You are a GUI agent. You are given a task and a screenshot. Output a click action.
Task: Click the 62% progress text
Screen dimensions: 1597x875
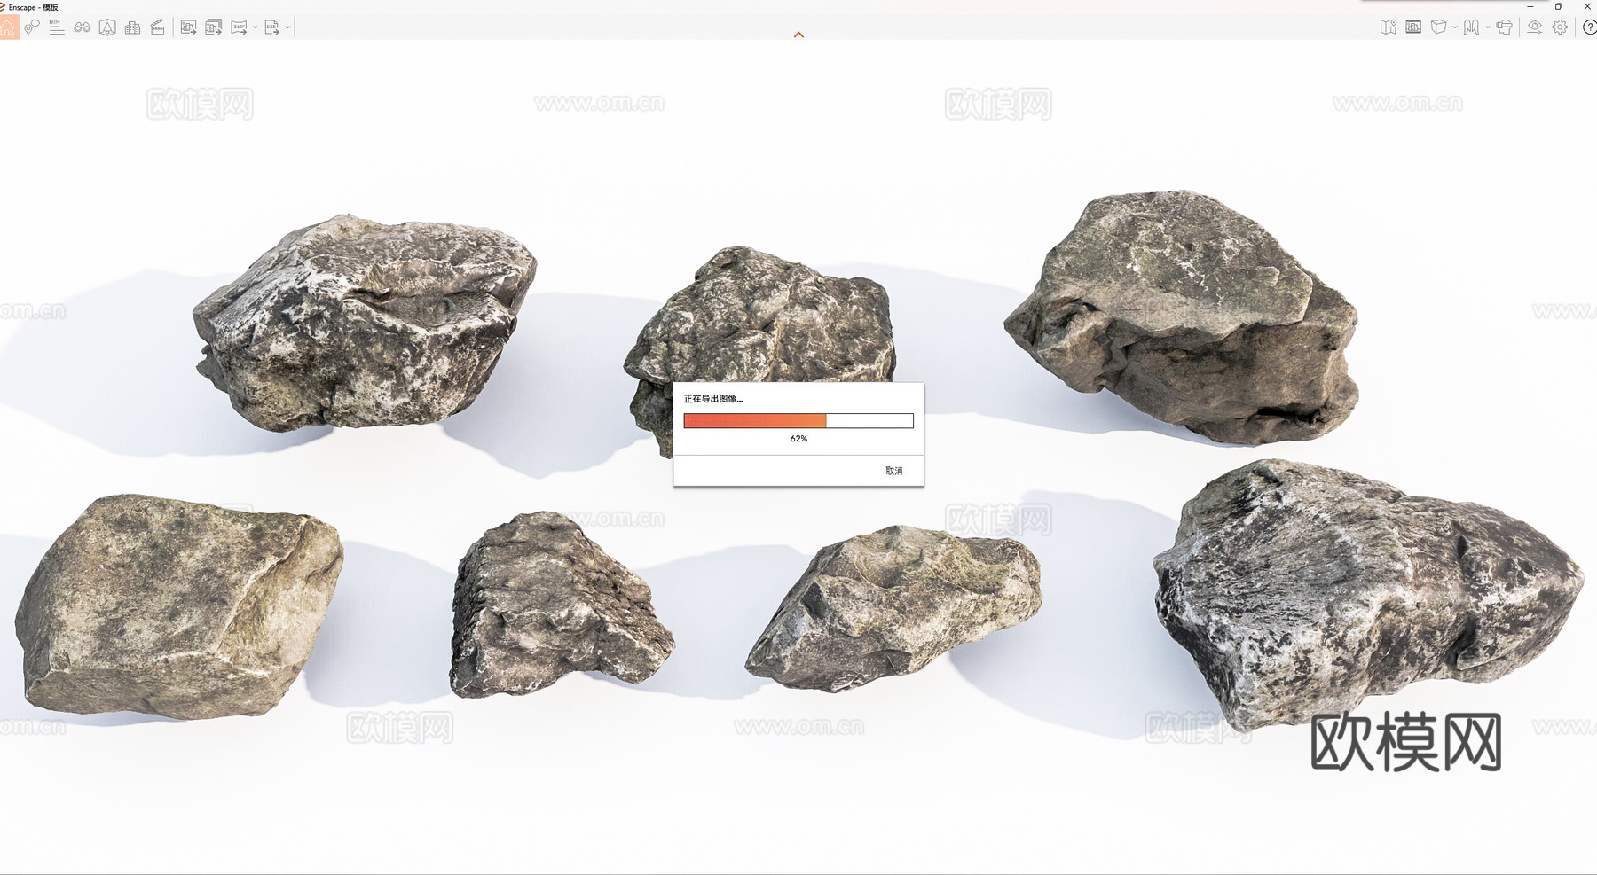point(798,439)
